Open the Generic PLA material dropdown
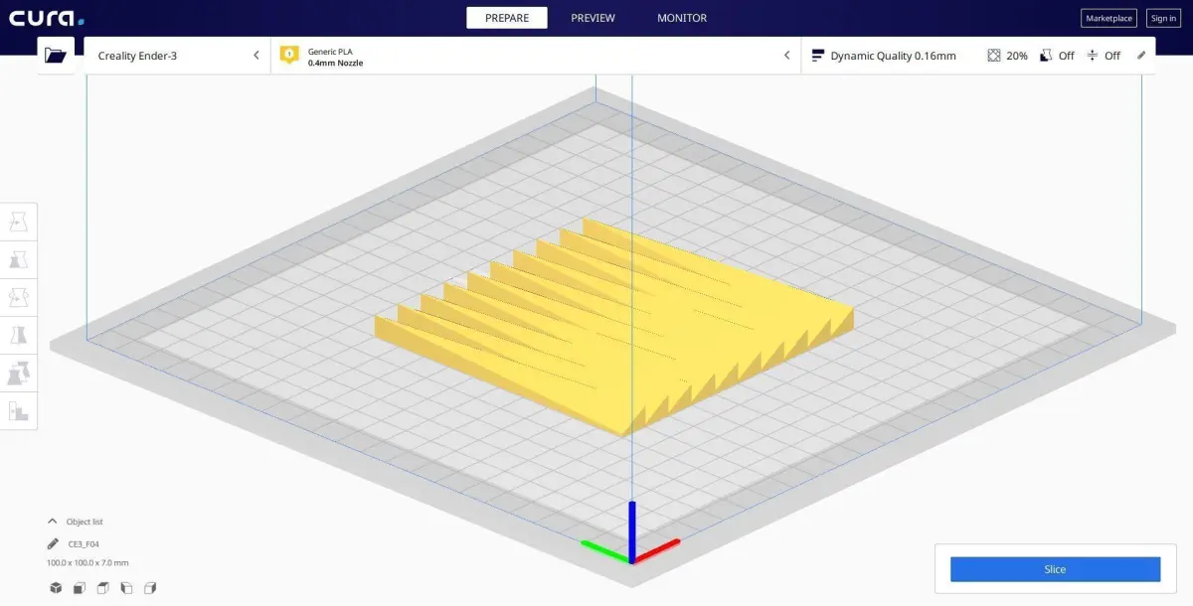The width and height of the screenshot is (1193, 606). tap(536, 56)
